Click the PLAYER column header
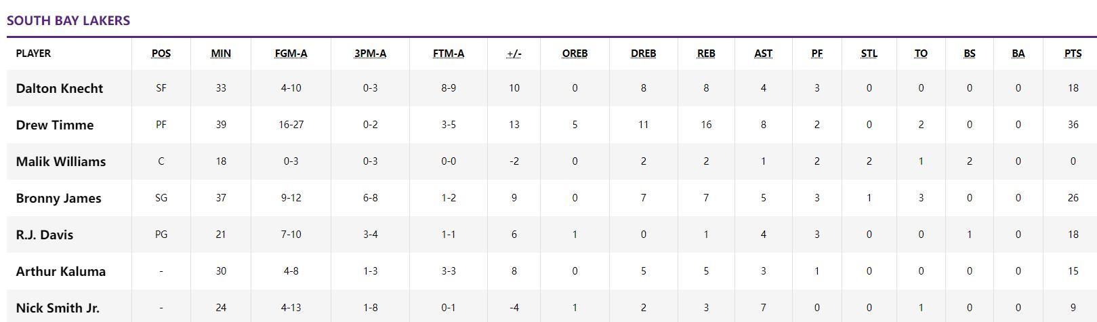The image size is (1097, 322). [33, 53]
